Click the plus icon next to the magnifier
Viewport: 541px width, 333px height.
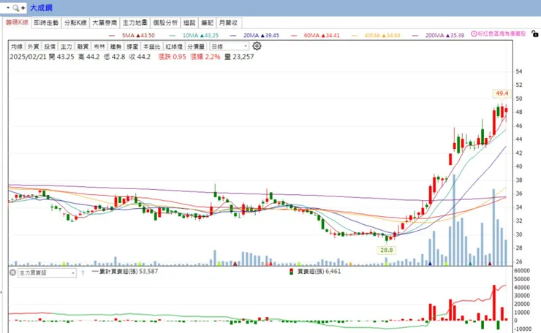[x=23, y=7]
